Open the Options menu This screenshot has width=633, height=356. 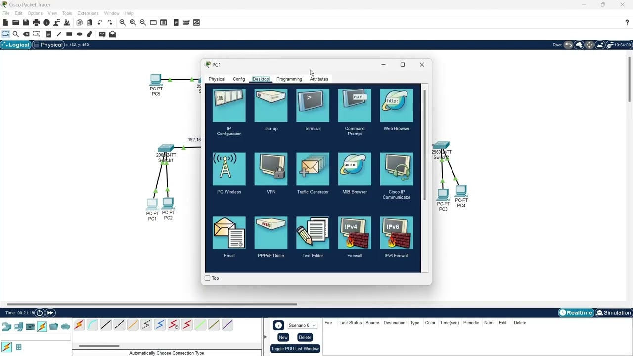tap(35, 13)
